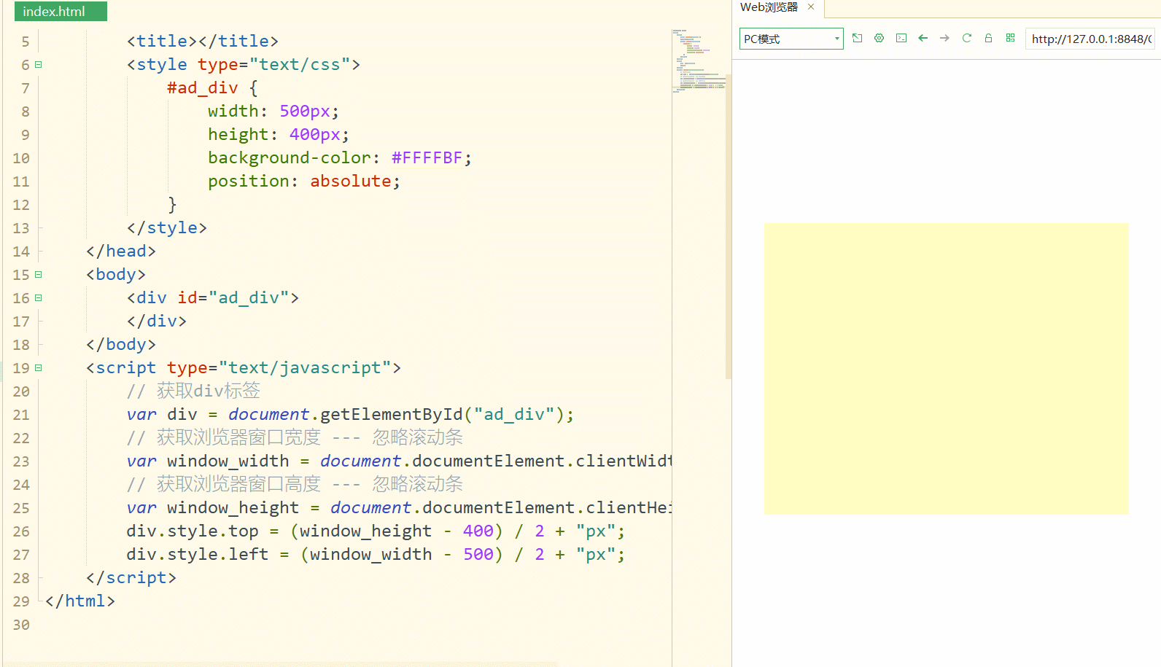The height and width of the screenshot is (667, 1161).
Task: Click the URL address field
Action: [1091, 39]
